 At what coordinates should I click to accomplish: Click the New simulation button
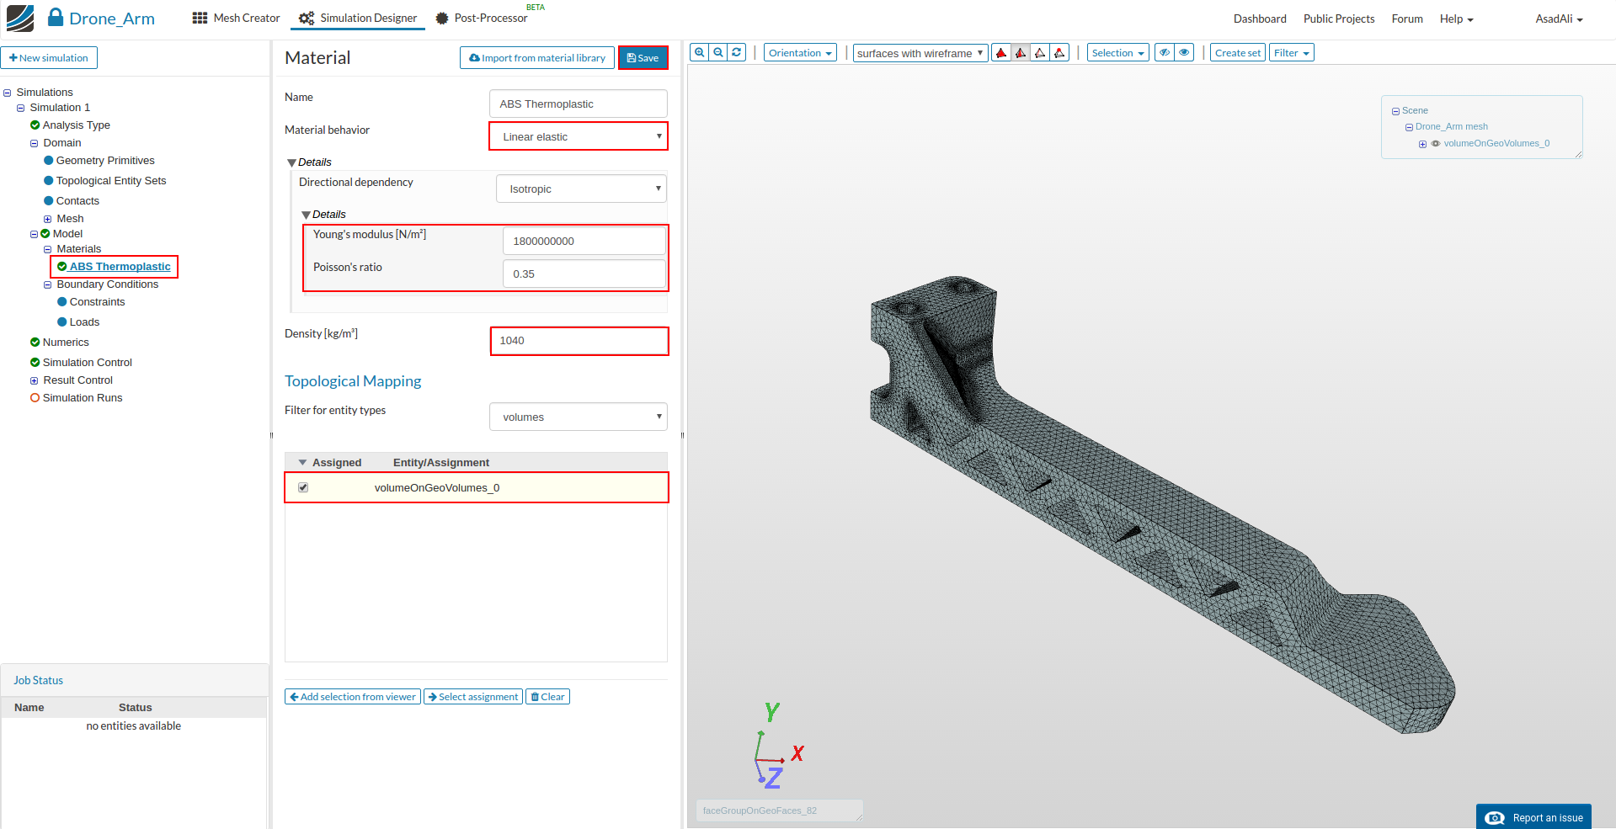pos(49,58)
